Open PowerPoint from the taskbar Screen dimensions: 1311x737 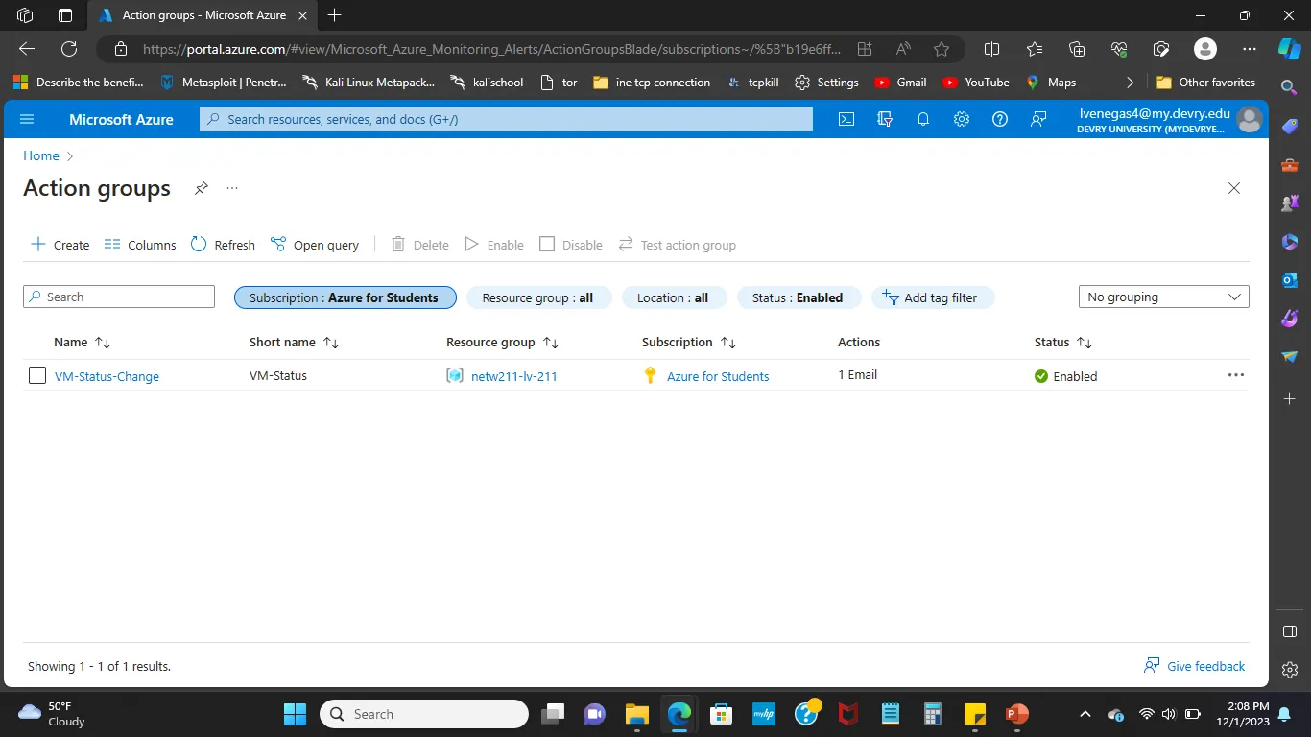pos(1017,714)
